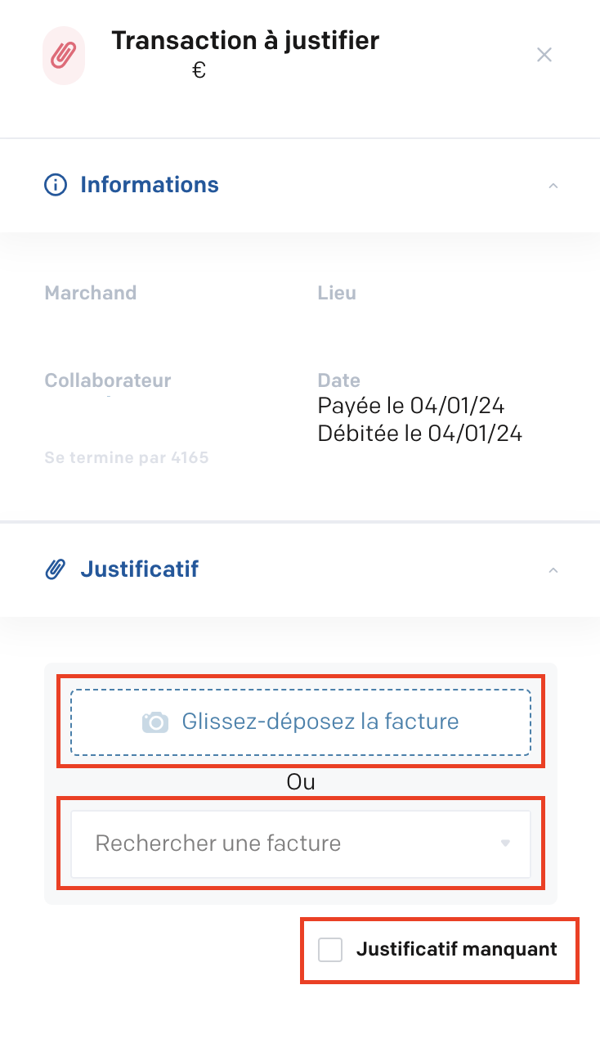Image resolution: width=600 pixels, height=1039 pixels.
Task: Click the Glissez-déposez la facture text
Action: click(320, 722)
